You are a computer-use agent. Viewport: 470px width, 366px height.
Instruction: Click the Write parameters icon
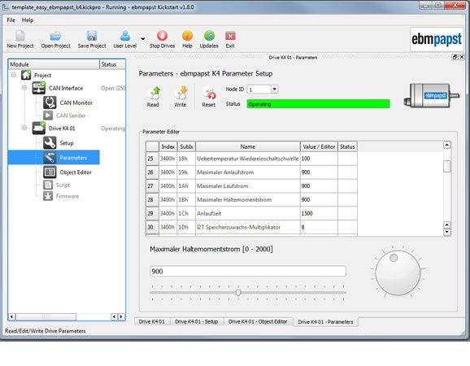(181, 93)
